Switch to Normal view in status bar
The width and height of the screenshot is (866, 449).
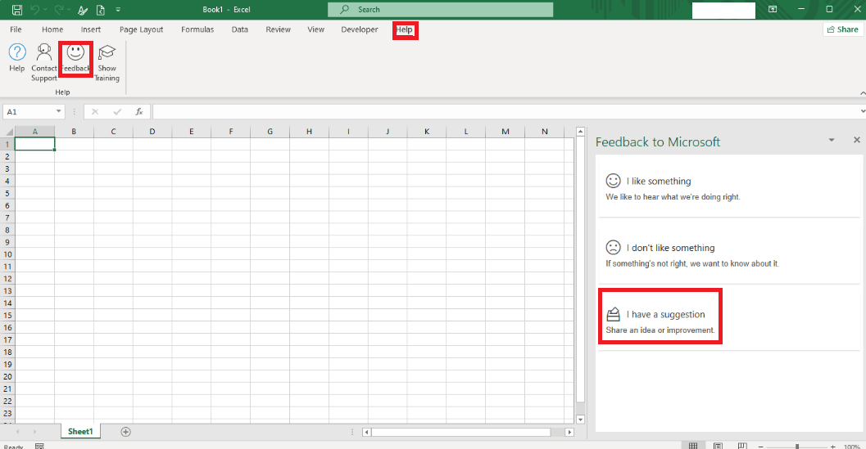click(693, 446)
